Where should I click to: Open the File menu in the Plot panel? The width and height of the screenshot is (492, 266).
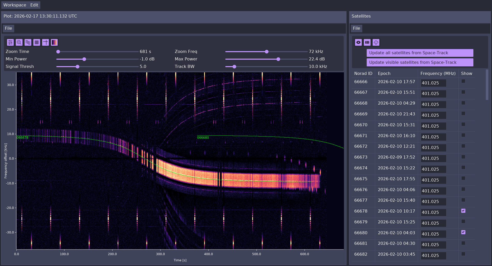click(x=8, y=28)
